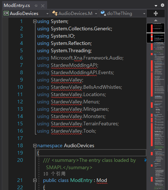Image resolution: width=168 pixels, height=190 pixels.
Task: Collapse the using directives block
Action: [x=35, y=22]
